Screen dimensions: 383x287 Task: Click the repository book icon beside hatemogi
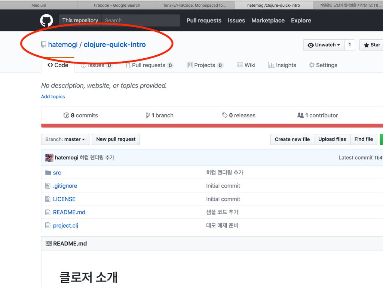coord(43,44)
